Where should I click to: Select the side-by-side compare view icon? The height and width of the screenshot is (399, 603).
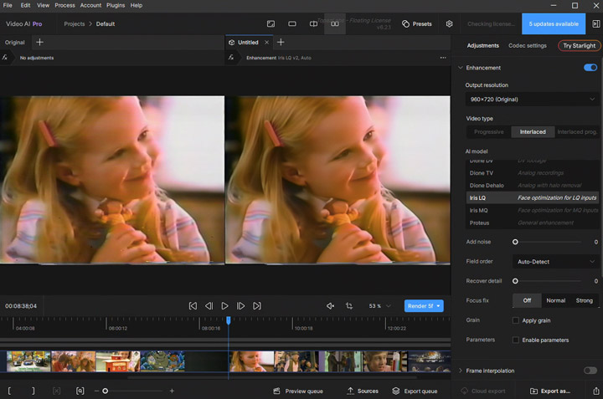pos(335,23)
